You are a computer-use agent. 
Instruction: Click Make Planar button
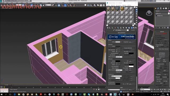(159, 79)
